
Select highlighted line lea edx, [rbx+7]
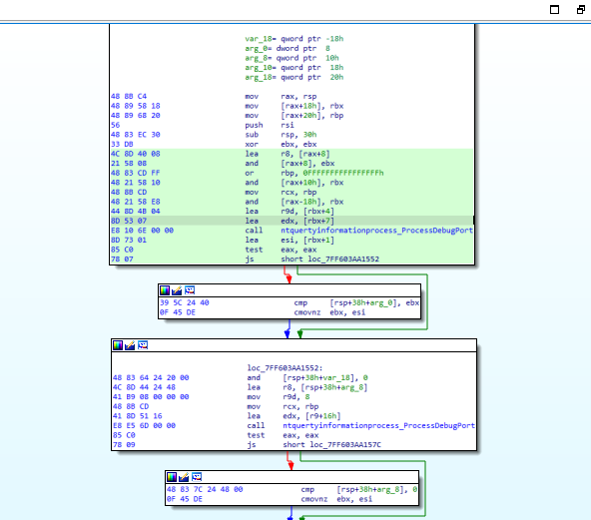coord(292,221)
